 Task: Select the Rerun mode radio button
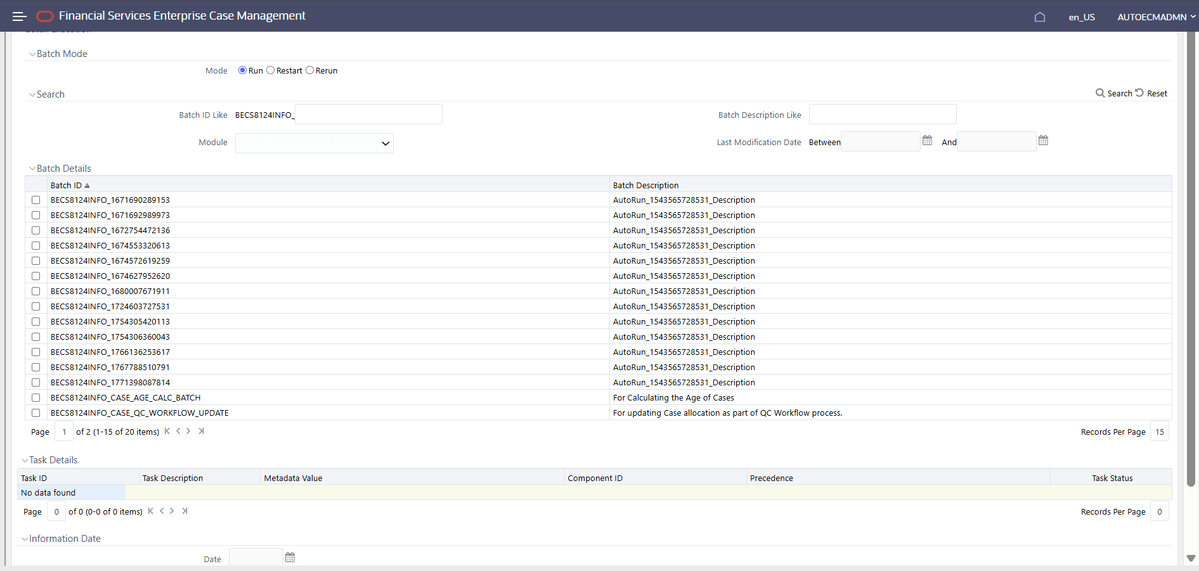tap(310, 70)
